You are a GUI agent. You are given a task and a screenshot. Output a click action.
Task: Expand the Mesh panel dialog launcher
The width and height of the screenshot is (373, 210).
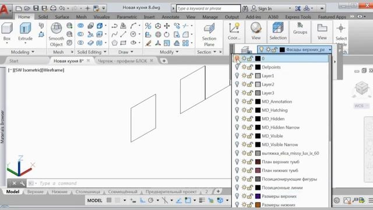point(72,52)
